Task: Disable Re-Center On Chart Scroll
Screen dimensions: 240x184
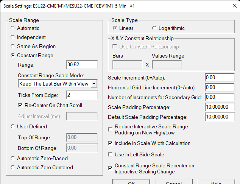Action: (x=20, y=105)
